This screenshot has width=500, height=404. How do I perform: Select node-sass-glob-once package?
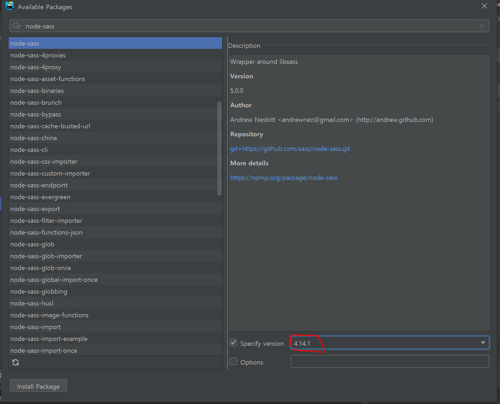(115, 268)
